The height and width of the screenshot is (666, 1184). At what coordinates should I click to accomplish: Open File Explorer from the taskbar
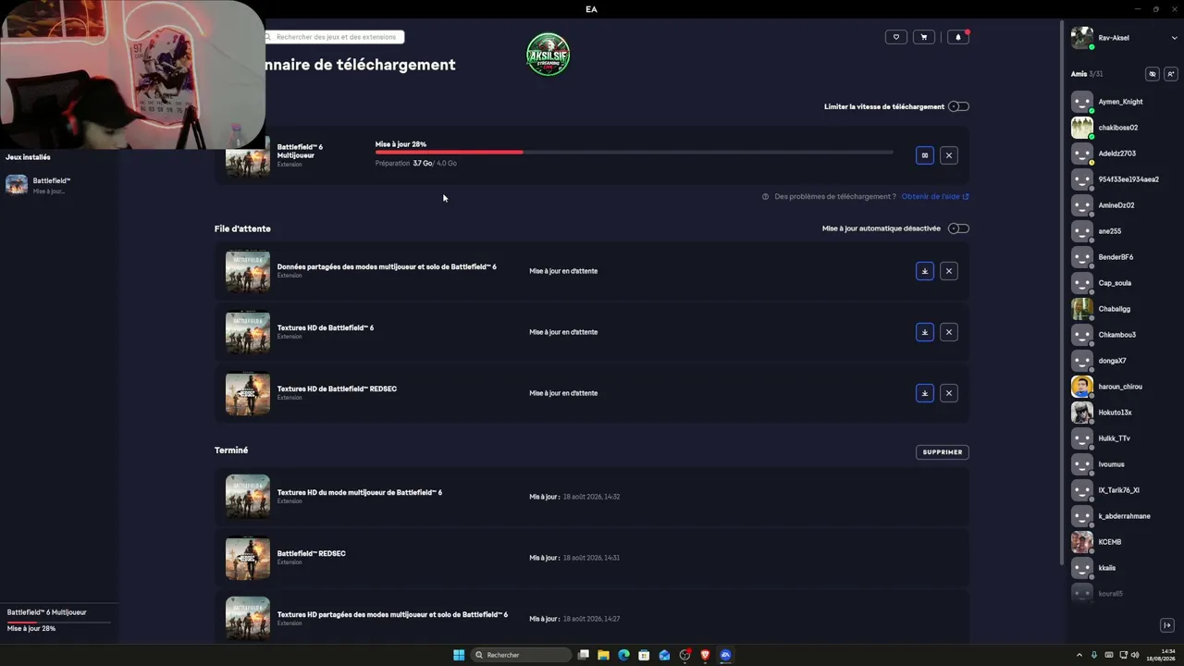pos(603,655)
